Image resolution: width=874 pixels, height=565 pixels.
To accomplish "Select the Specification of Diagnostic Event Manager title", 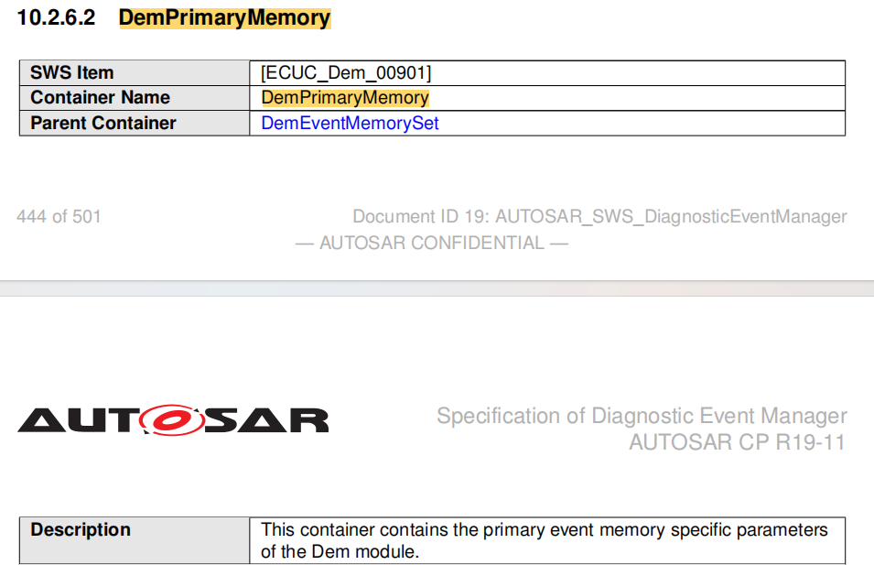I will click(x=642, y=416).
